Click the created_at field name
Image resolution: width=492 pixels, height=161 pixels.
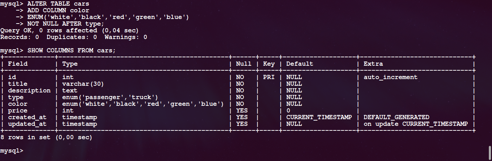pos(27,117)
